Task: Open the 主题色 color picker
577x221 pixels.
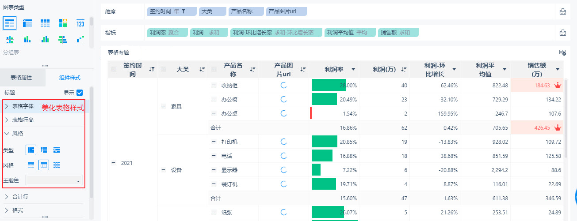Action: point(54,180)
